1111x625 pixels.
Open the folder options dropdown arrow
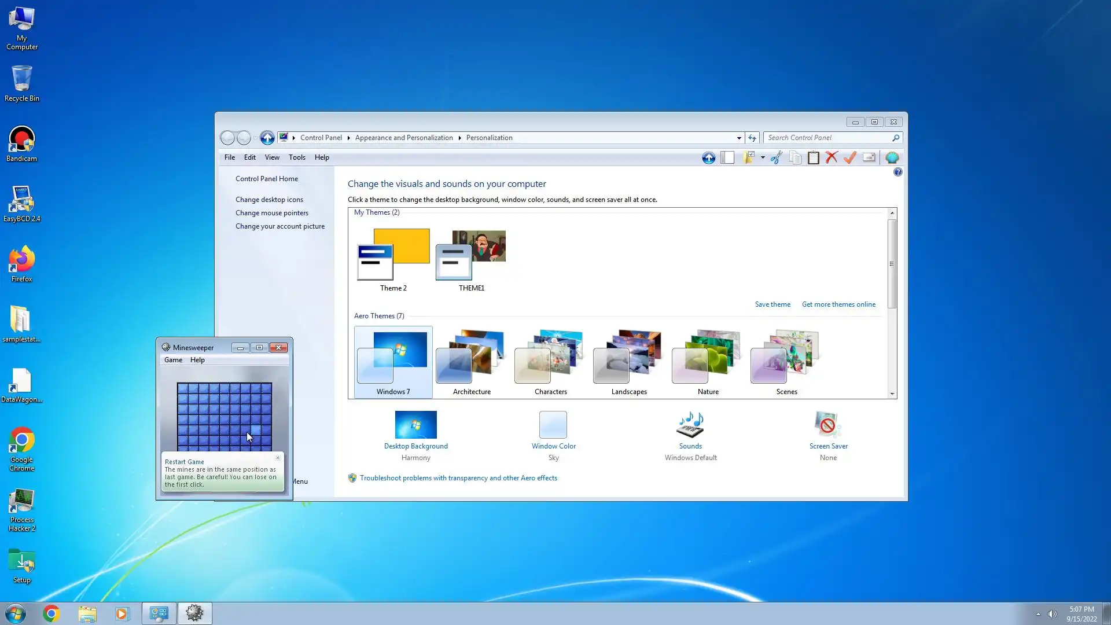(x=763, y=157)
